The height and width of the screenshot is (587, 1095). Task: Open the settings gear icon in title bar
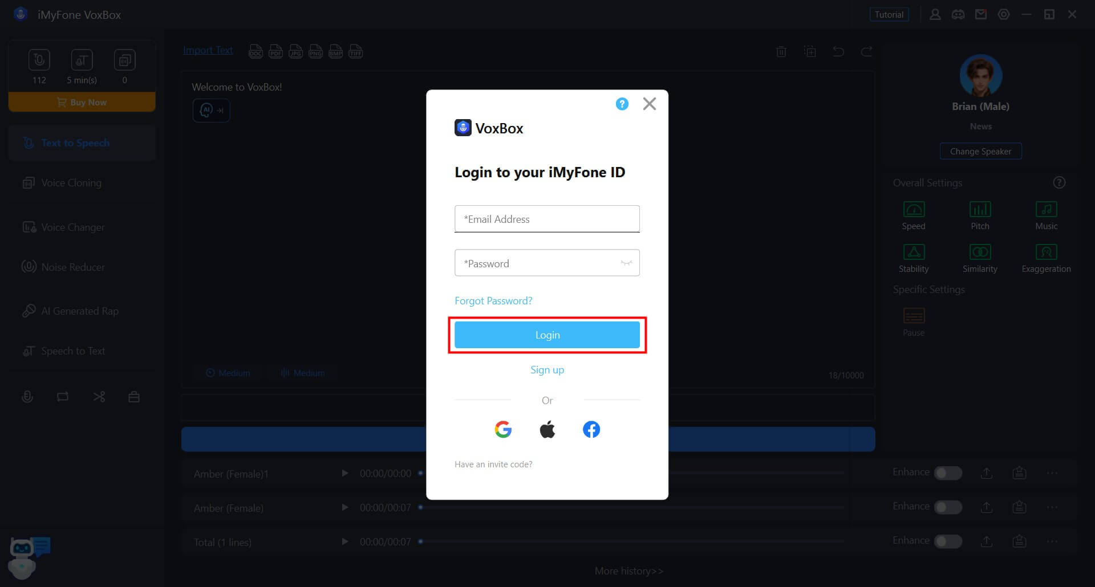1004,14
